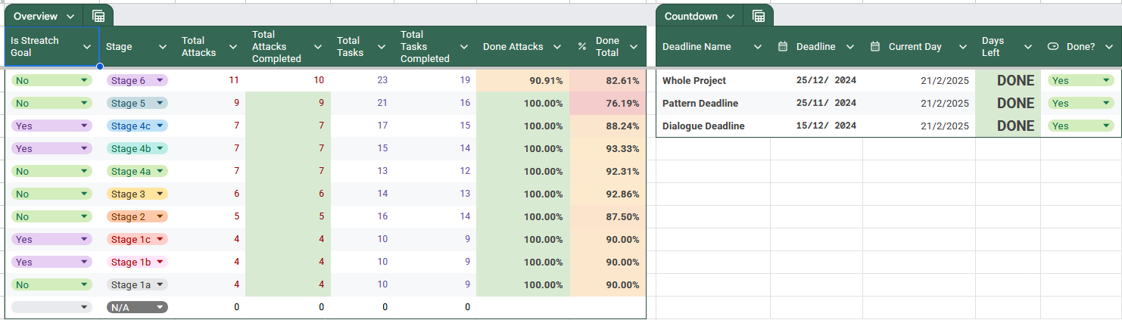Click calendar icon in Current Day header

pos(875,47)
